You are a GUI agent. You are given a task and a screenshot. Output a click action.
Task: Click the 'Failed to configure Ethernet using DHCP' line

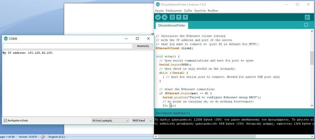coord(212,97)
